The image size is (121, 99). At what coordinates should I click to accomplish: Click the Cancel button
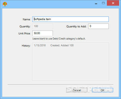(x=77, y=90)
